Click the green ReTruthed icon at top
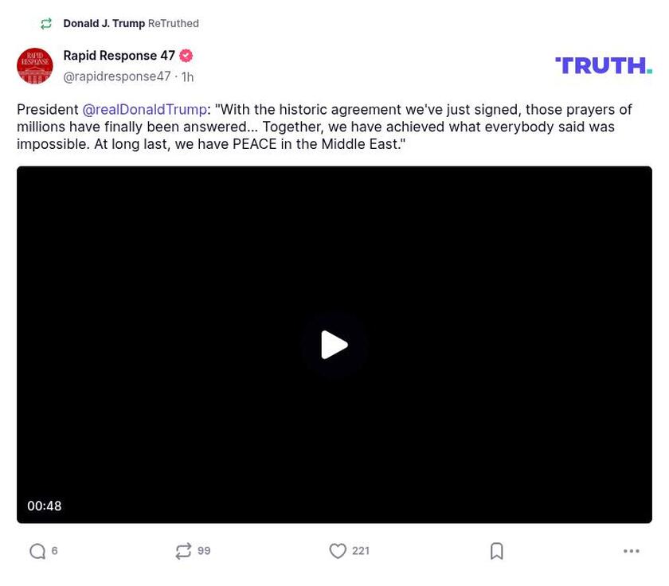Viewport: 669px width, 586px height. pos(46,24)
